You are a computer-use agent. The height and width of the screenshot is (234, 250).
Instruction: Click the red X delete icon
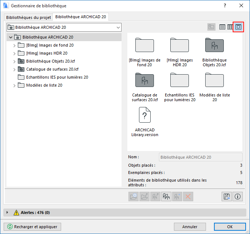click(188, 197)
